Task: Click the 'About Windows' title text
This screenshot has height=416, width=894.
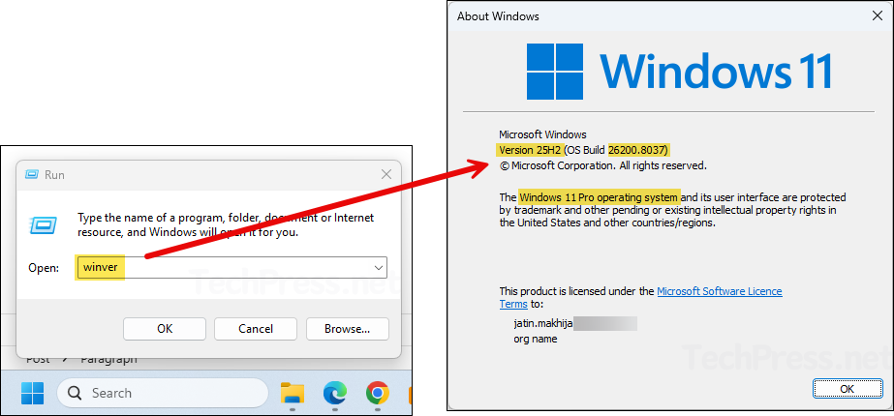Action: [x=498, y=15]
